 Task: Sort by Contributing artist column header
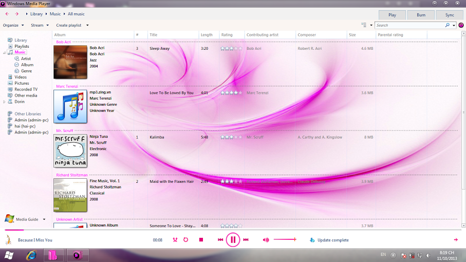point(270,35)
